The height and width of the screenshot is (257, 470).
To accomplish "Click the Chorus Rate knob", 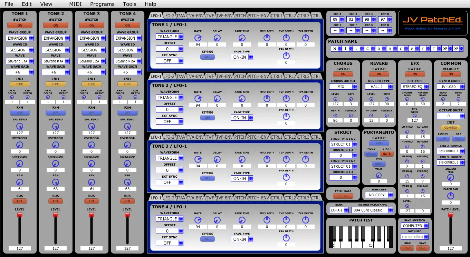I will tap(351, 99).
